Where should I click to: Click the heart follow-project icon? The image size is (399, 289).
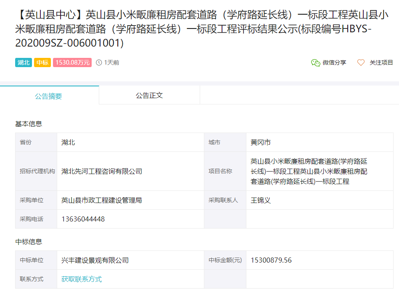tap(361, 62)
